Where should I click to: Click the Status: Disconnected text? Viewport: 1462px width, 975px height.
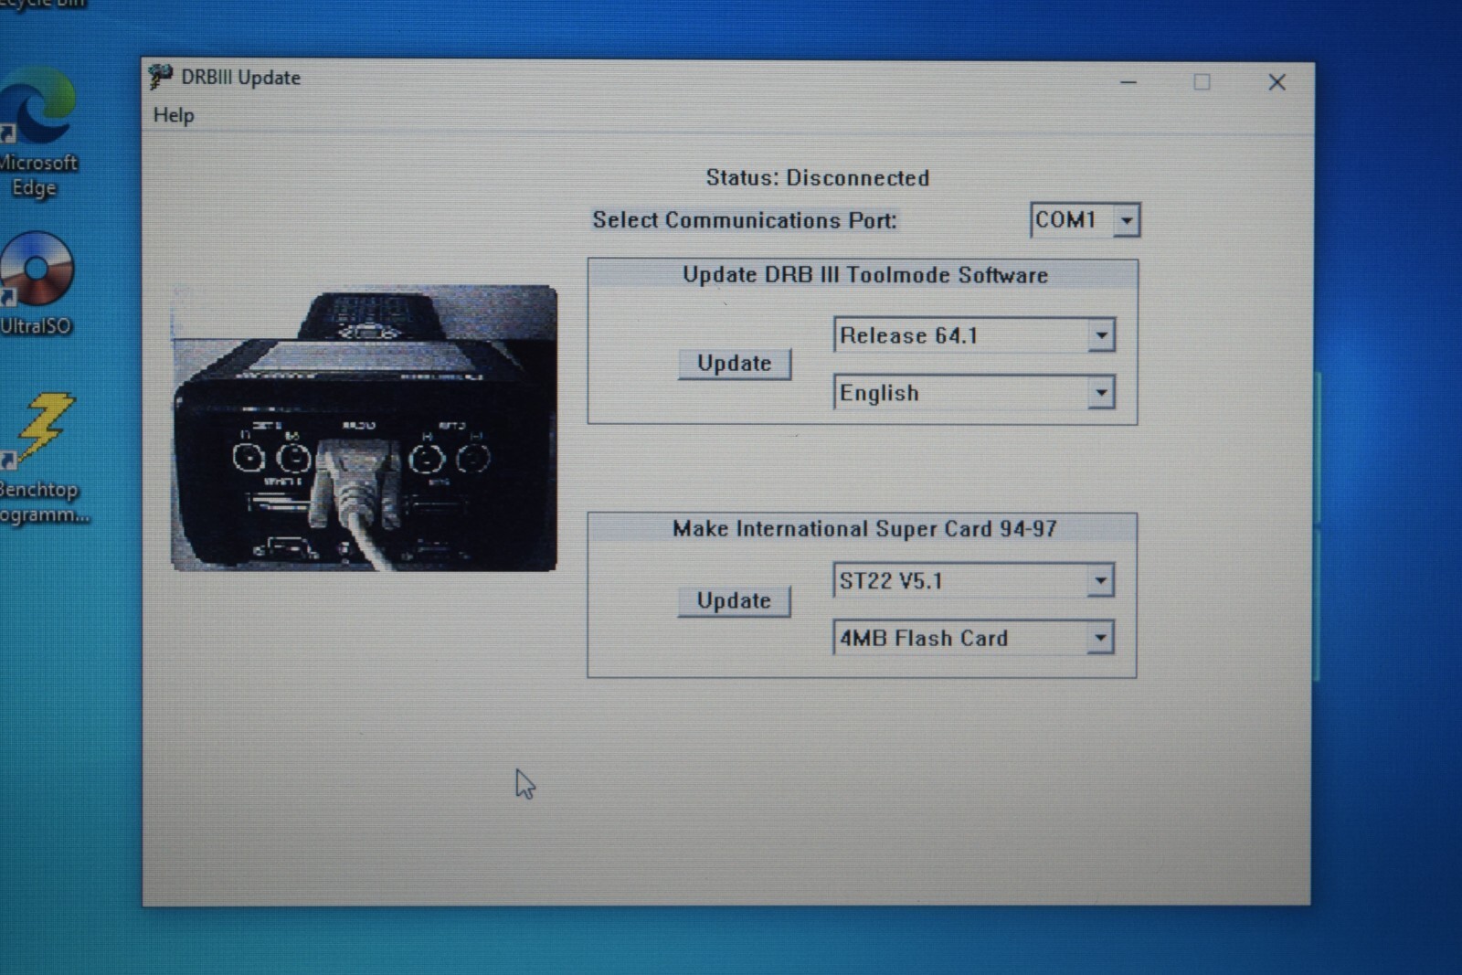click(x=817, y=177)
